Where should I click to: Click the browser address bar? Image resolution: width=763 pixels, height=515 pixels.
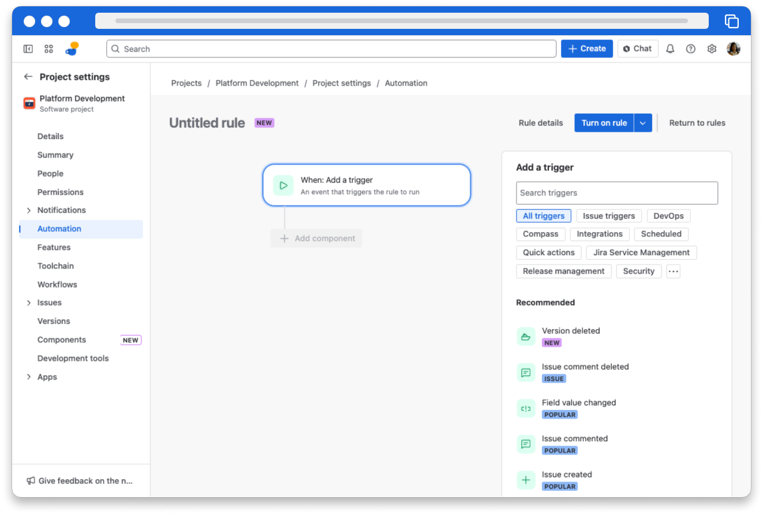coord(402,21)
